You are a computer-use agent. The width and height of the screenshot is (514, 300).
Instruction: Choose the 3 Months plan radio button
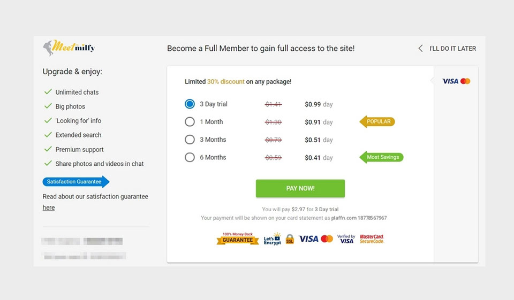pos(190,140)
